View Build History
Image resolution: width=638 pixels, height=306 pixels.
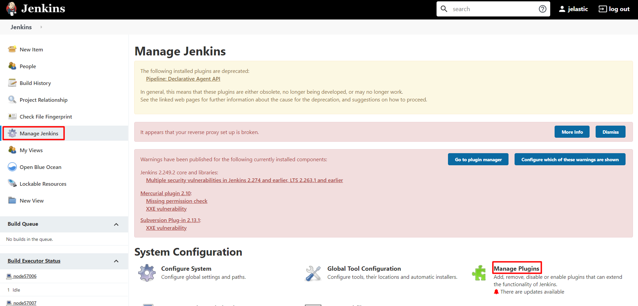(x=35, y=83)
